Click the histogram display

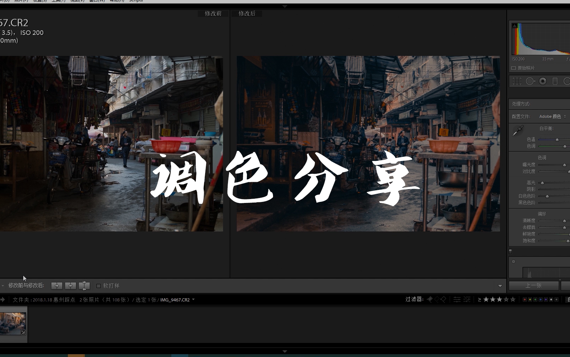pos(541,39)
